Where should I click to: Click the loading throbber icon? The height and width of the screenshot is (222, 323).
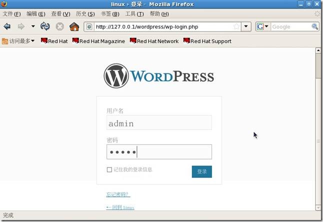pyautogui.click(x=317, y=14)
